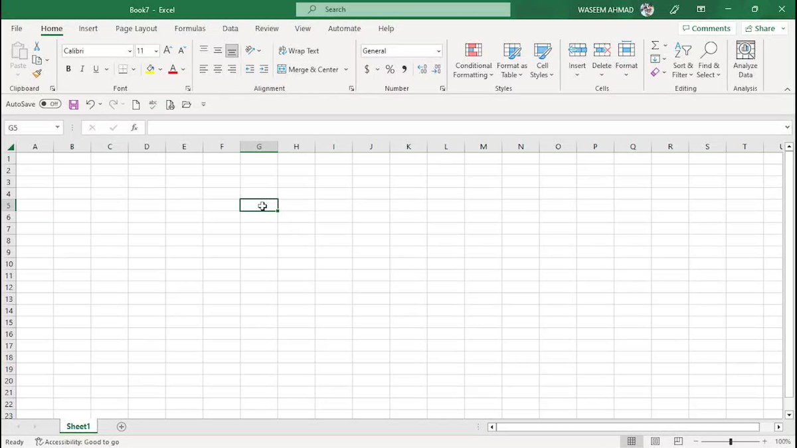Select the Sheet1 tab
The image size is (797, 448).
point(78,427)
